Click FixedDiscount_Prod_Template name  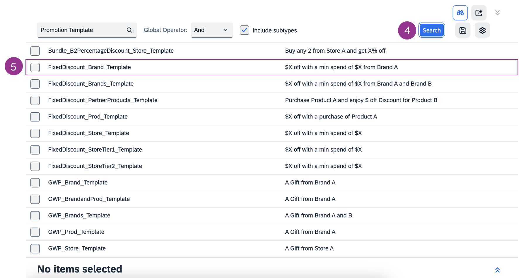88,116
